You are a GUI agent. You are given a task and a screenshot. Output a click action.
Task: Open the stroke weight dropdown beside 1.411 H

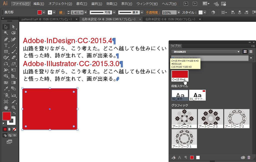pos(86,13)
